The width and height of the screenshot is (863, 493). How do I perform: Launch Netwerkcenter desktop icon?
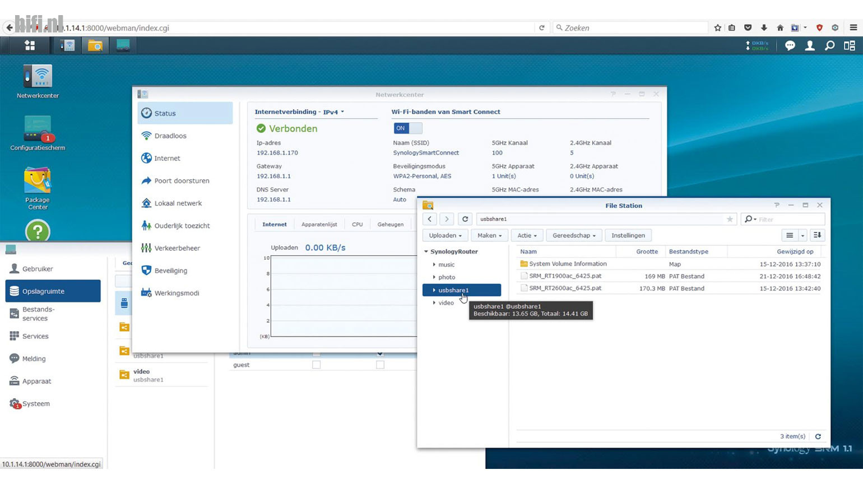(38, 82)
